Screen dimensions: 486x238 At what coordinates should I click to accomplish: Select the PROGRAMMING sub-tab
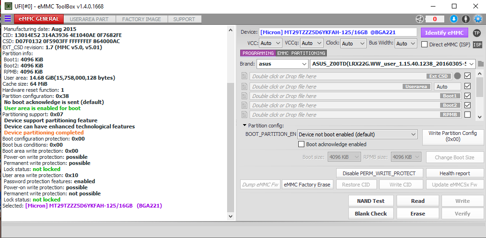click(258, 53)
